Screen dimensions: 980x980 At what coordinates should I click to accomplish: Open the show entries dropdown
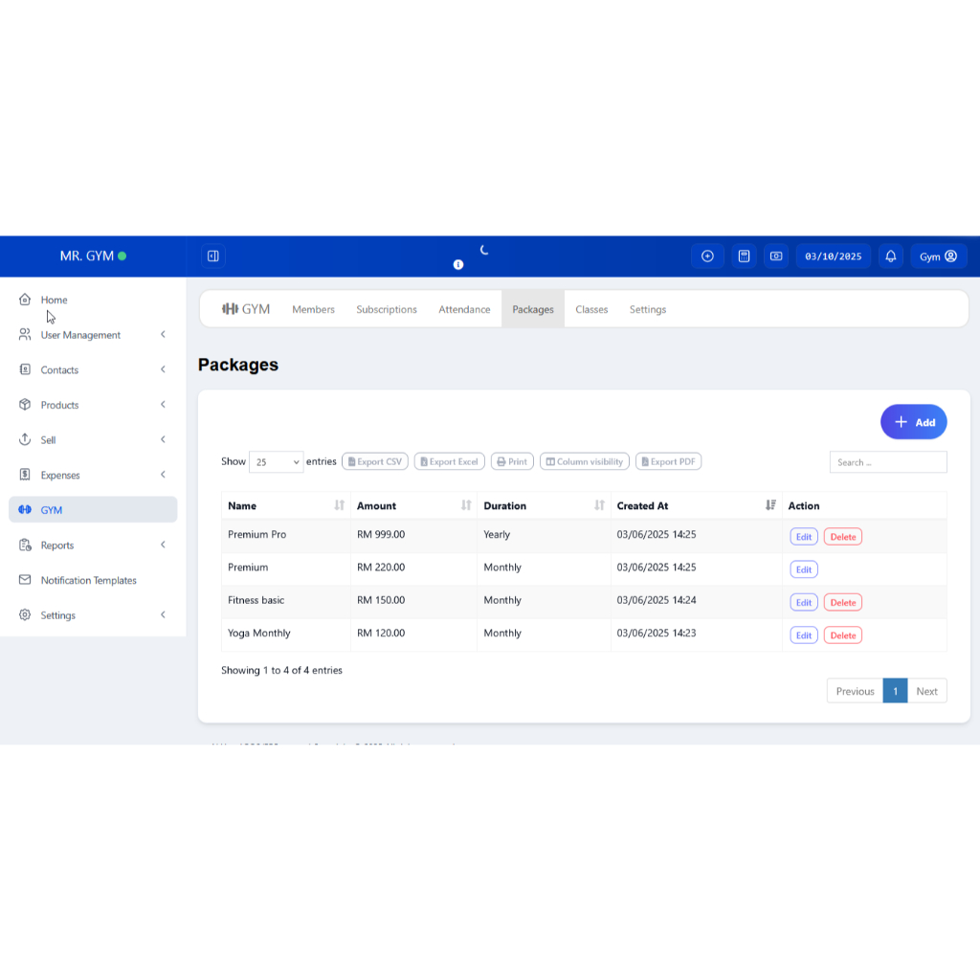coord(276,462)
